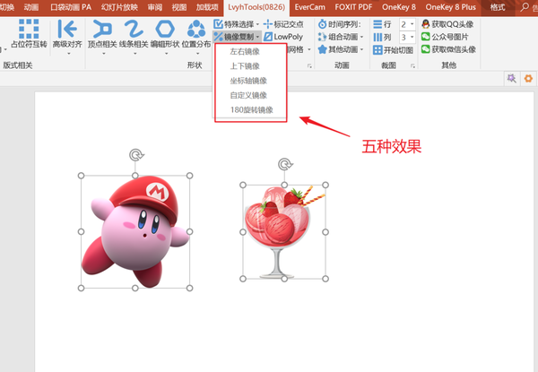Click the 列 columns icon
This screenshot has width=538, height=372.
(377, 37)
